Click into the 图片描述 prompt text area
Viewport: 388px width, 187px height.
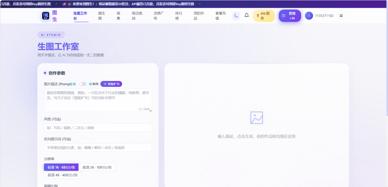coord(98,100)
